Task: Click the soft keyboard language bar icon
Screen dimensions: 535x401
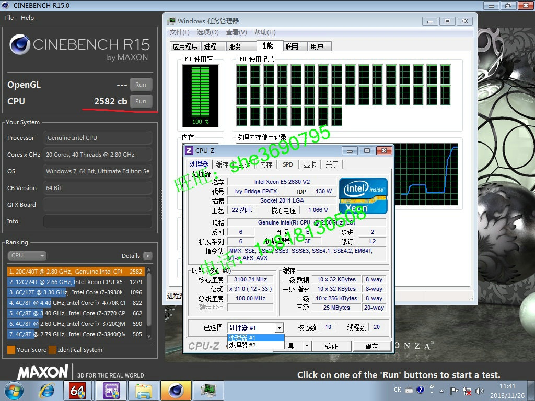Action: click(x=409, y=390)
